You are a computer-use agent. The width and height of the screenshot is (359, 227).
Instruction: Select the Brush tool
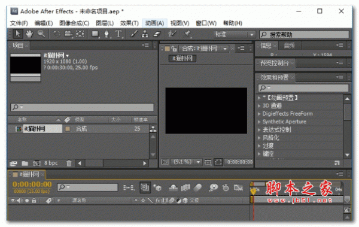tap(133, 34)
